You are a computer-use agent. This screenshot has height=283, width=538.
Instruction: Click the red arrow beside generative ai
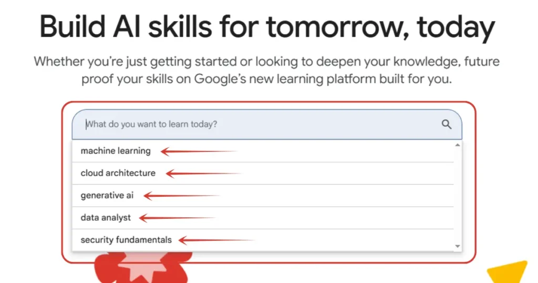click(x=181, y=196)
